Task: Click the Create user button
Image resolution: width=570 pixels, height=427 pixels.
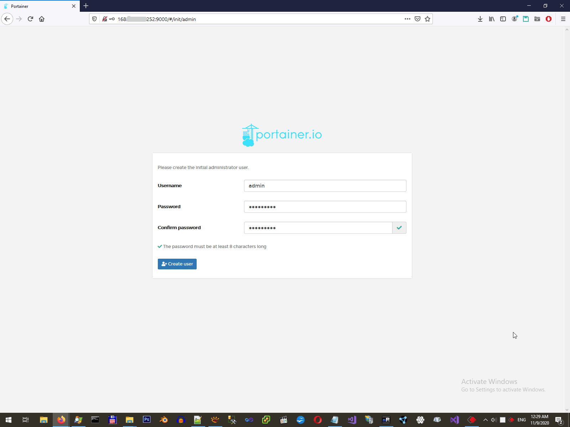Action: (177, 264)
